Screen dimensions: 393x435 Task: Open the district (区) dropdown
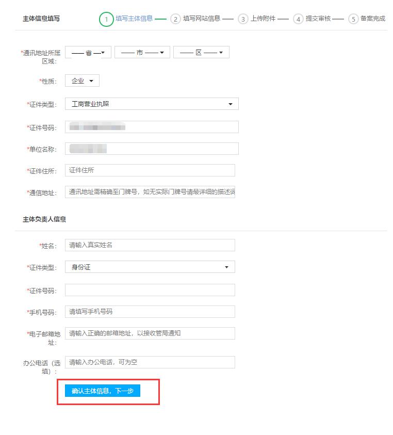[x=201, y=52]
